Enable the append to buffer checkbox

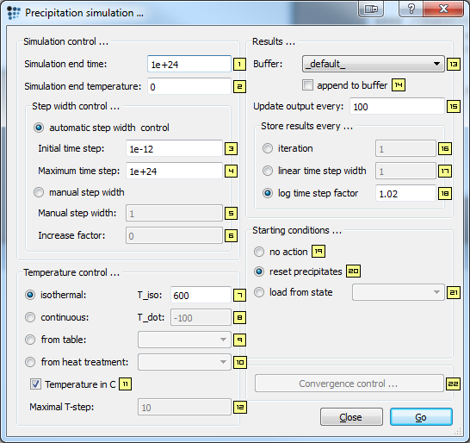pyautogui.click(x=307, y=85)
